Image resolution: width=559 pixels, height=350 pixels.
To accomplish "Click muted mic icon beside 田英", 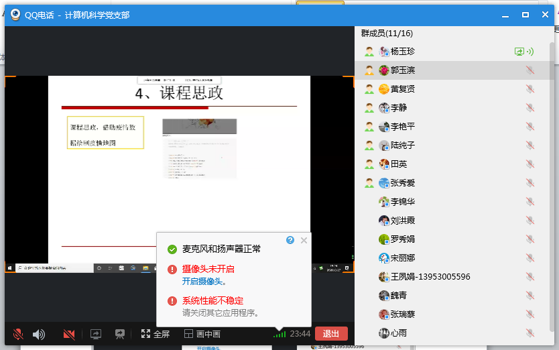I will [530, 164].
